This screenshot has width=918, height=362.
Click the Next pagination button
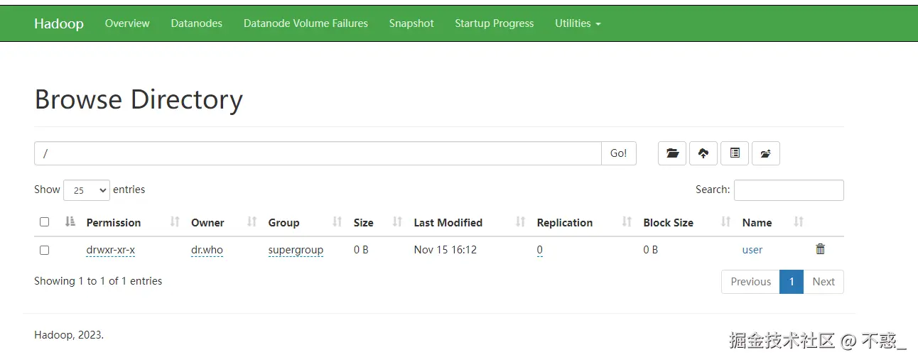[823, 282]
